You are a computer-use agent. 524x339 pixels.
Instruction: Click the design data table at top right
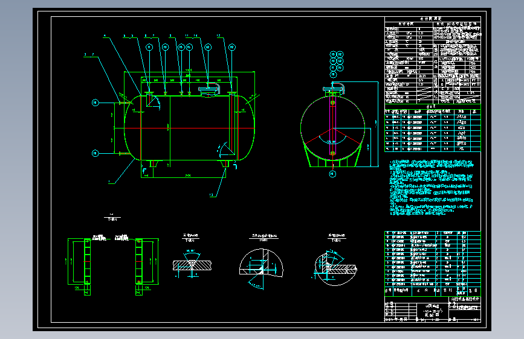click(x=432, y=60)
